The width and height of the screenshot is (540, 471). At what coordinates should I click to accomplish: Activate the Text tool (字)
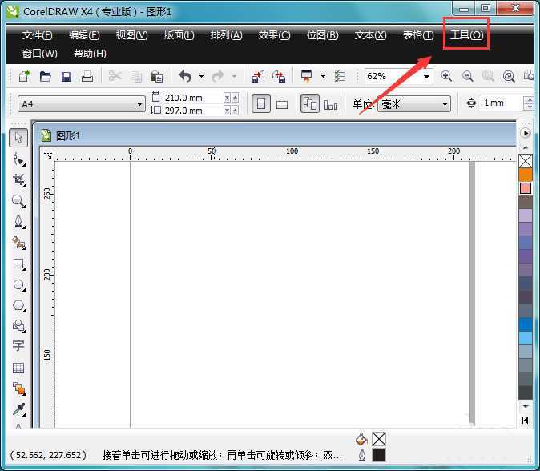coord(18,346)
